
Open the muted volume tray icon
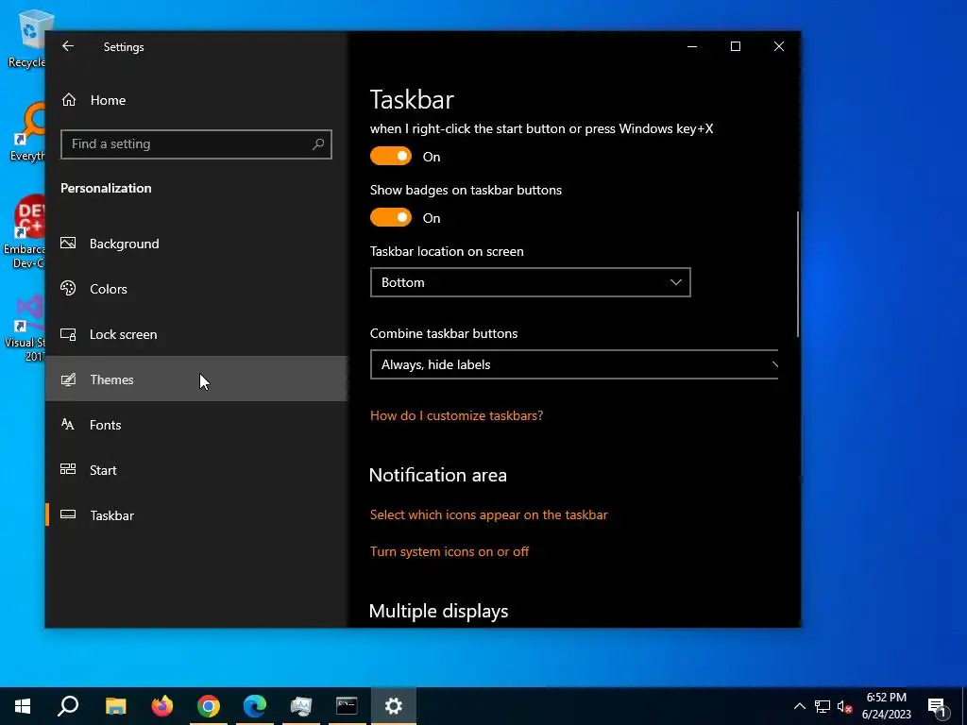pos(844,706)
